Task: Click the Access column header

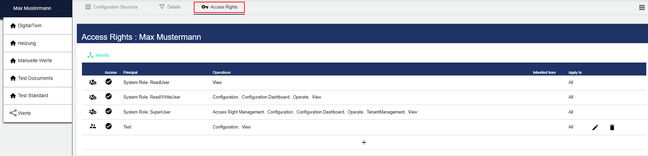Action: (110, 72)
